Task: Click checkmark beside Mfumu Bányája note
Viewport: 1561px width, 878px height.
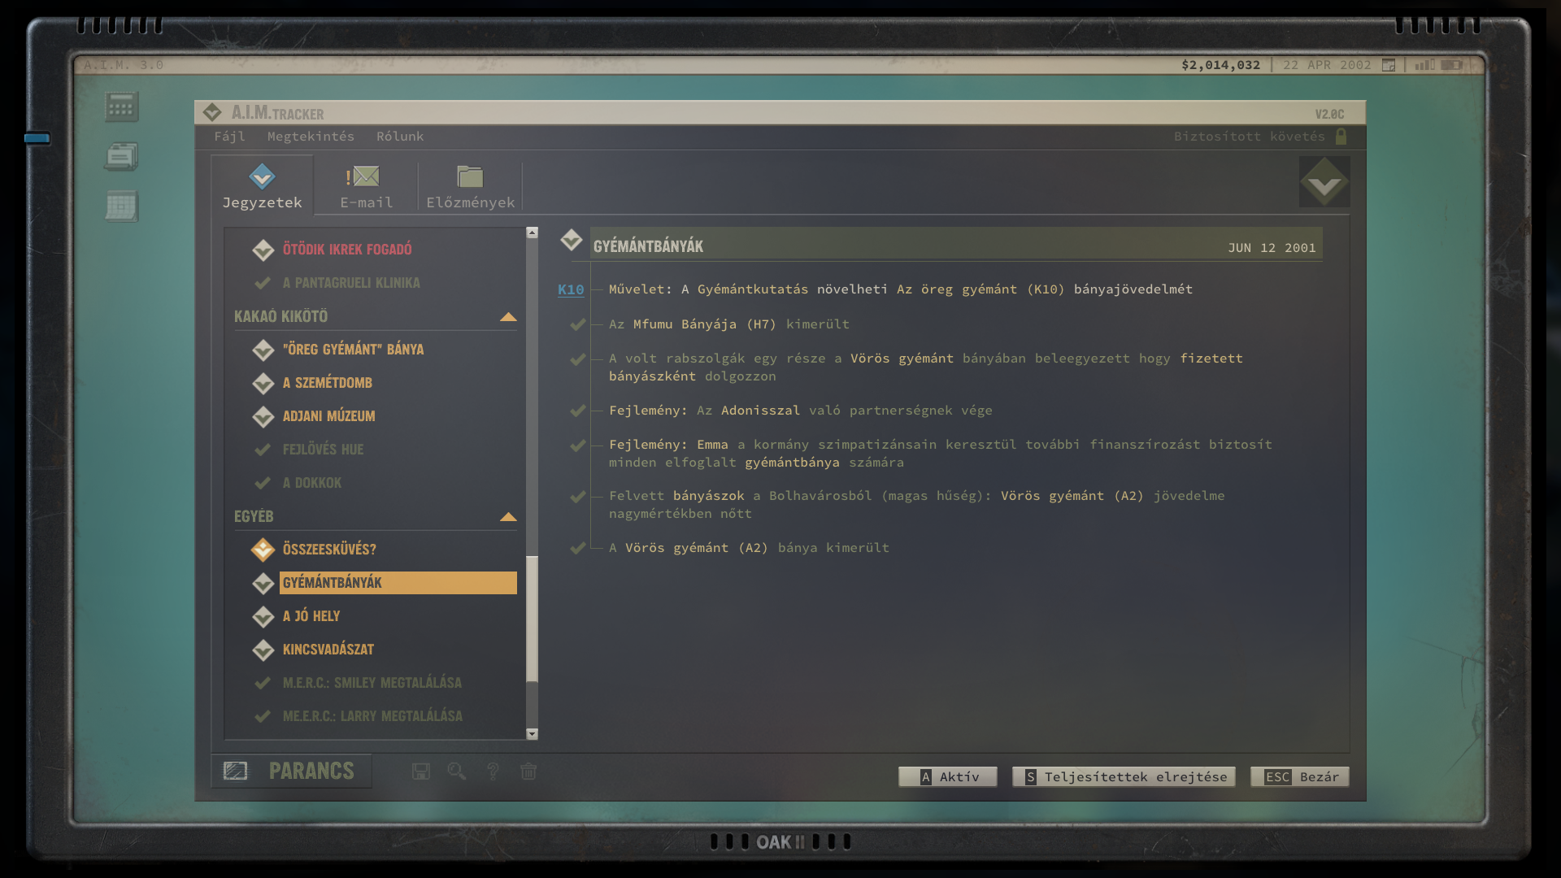Action: coord(578,324)
